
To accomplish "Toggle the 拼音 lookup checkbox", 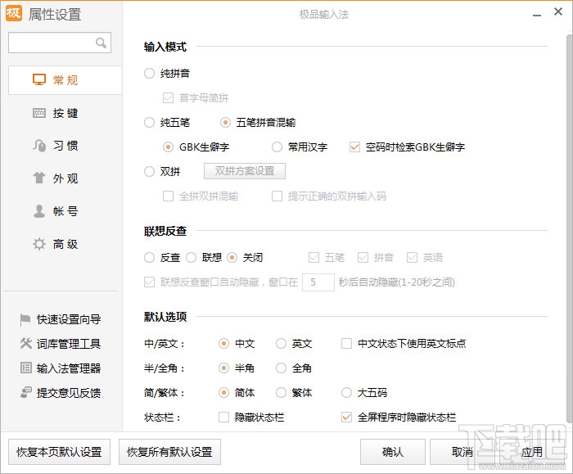I will [x=363, y=258].
